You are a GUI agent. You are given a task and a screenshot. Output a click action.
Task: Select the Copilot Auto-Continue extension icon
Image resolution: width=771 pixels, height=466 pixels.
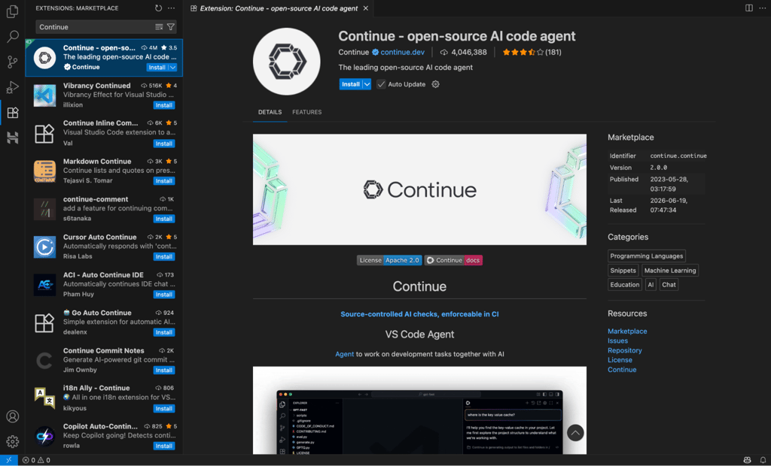pos(44,436)
